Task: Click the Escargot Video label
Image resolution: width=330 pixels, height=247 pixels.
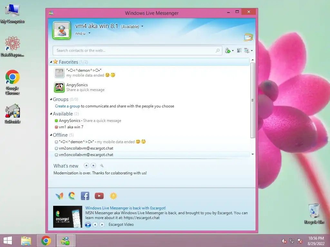Action: pyautogui.click(x=121, y=224)
